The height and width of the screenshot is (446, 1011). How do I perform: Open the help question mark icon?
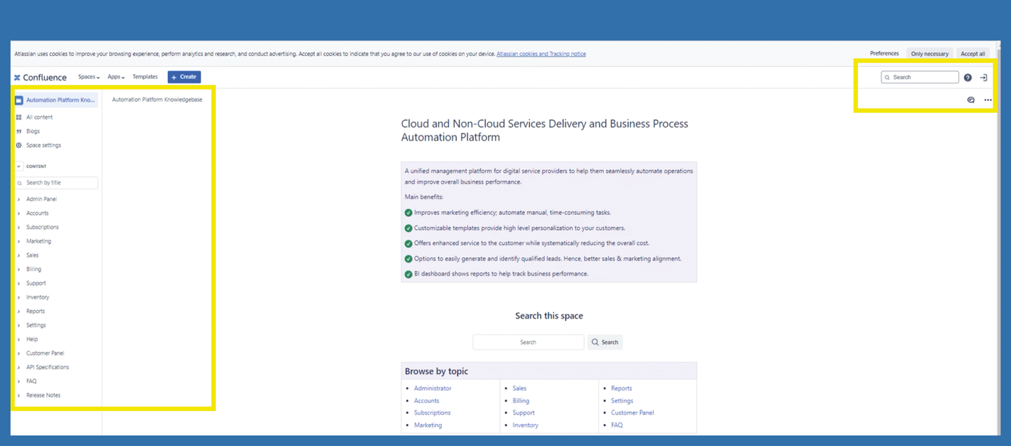pos(968,77)
